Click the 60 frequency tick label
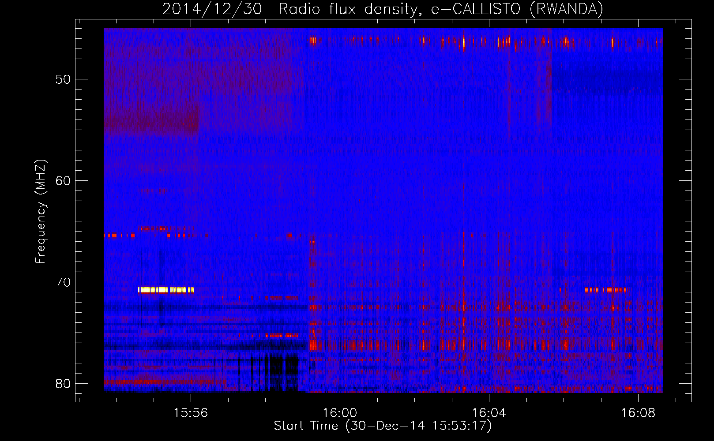Image resolution: width=714 pixels, height=441 pixels. 63,181
